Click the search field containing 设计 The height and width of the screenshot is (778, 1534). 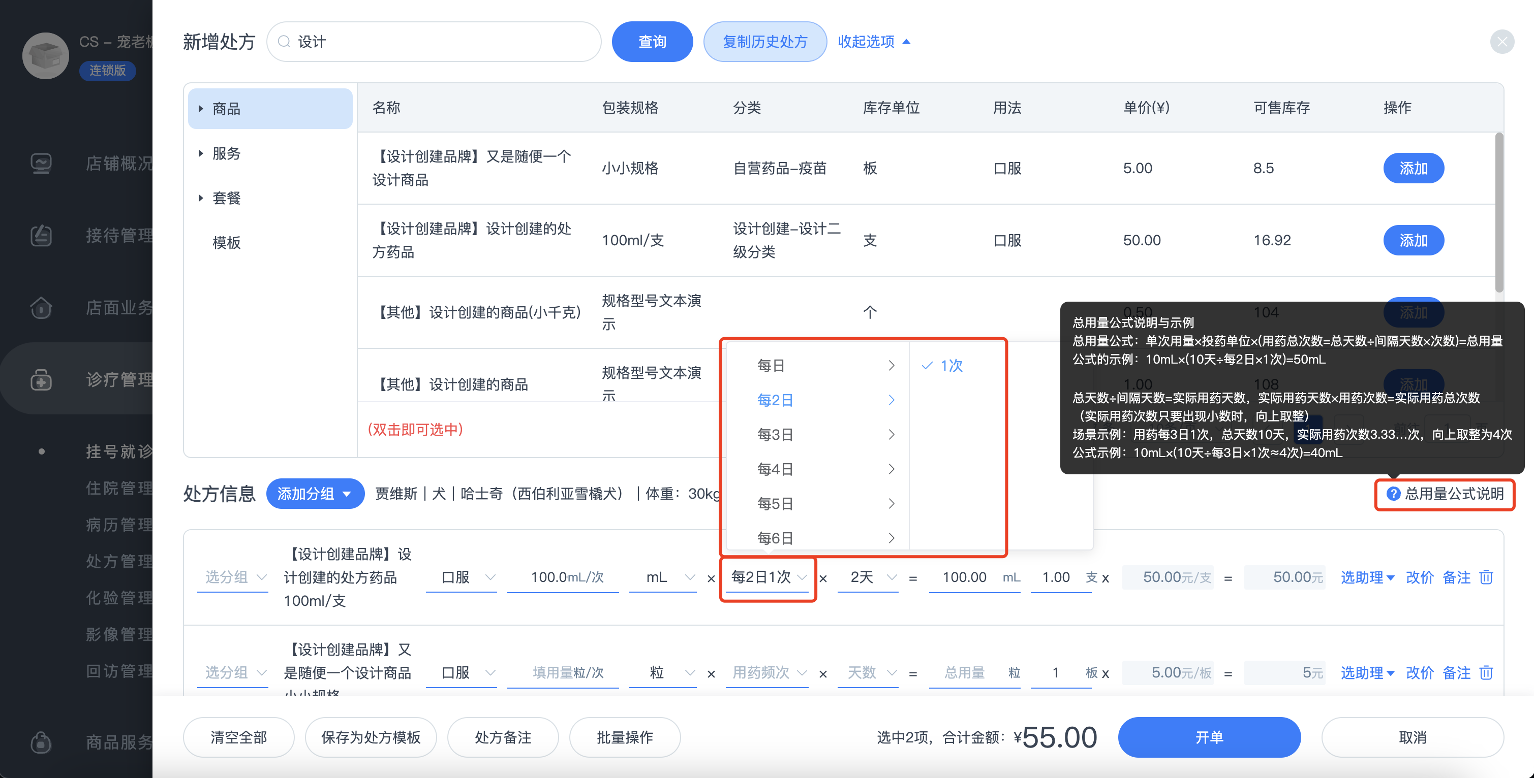[x=434, y=42]
